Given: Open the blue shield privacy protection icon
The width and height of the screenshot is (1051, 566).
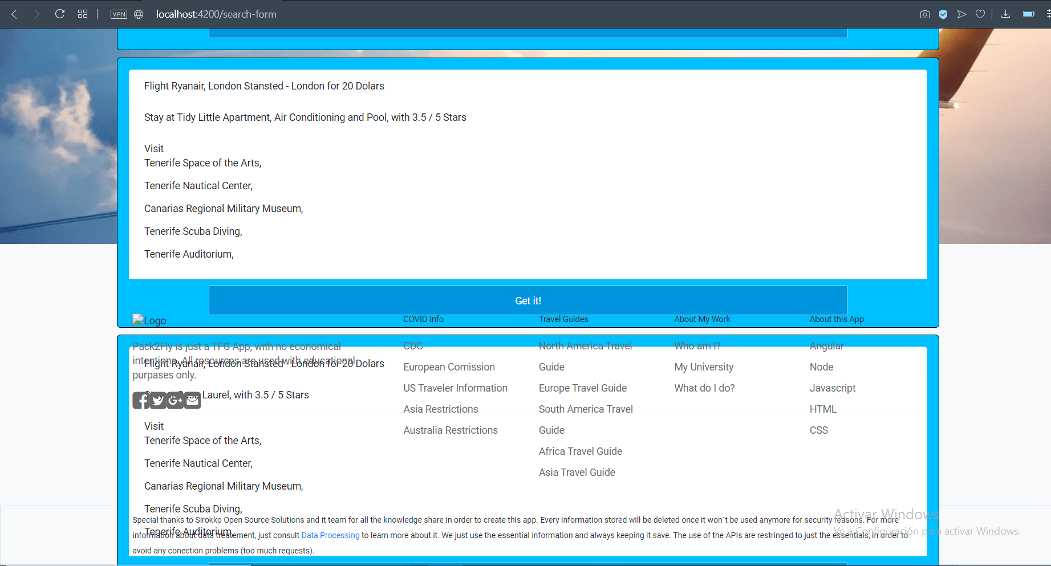Looking at the screenshot, I should [x=943, y=14].
